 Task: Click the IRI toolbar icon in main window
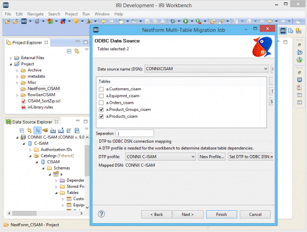(x=24, y=21)
